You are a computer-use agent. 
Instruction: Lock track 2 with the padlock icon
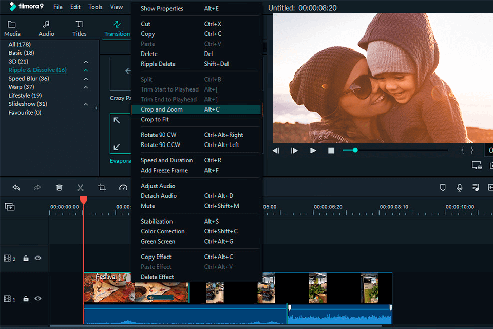(26, 258)
